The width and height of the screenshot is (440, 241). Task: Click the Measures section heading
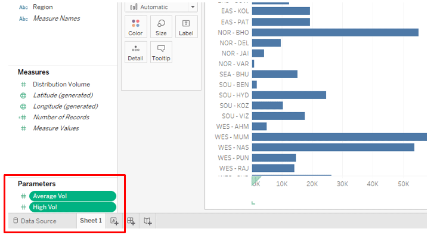[33, 72]
